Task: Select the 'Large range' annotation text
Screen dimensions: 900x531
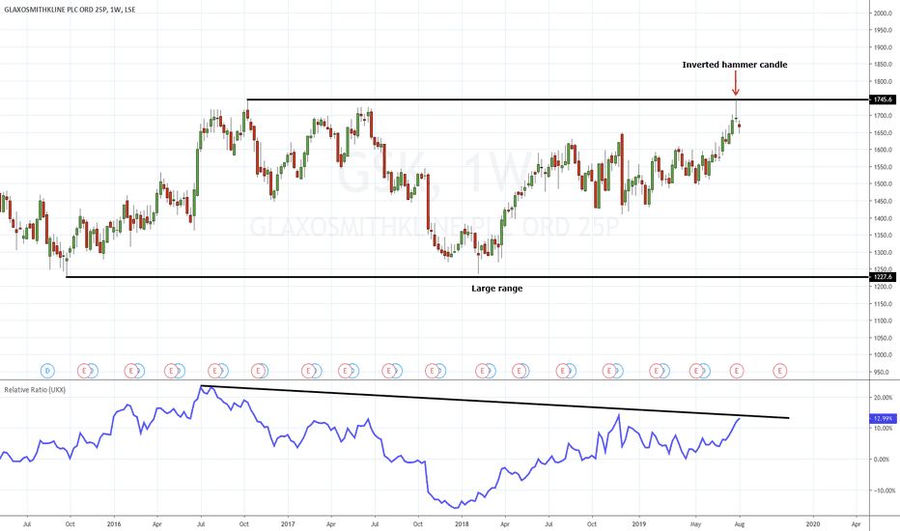Action: click(x=497, y=288)
